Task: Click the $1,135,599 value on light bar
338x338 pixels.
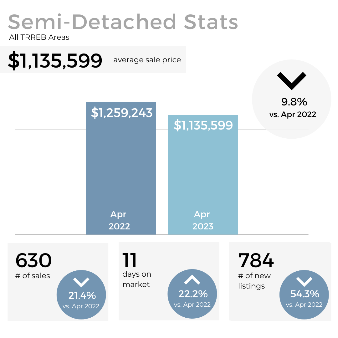Action: [203, 125]
